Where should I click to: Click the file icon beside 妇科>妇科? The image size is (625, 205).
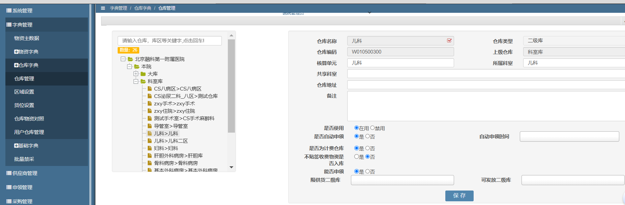tap(149, 148)
